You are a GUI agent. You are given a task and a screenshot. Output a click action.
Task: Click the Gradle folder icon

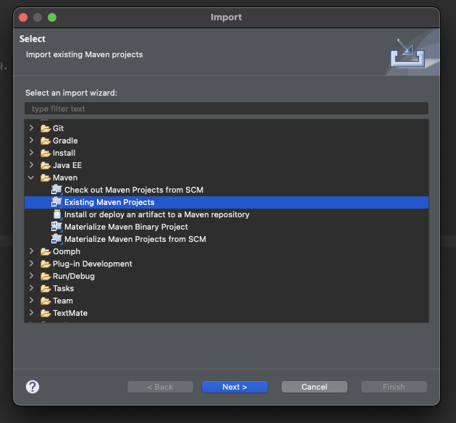pyautogui.click(x=46, y=141)
